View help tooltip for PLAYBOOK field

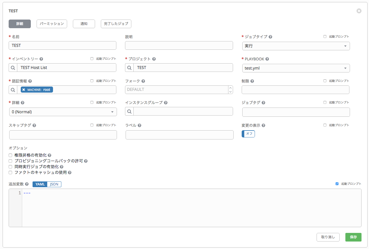point(267,59)
